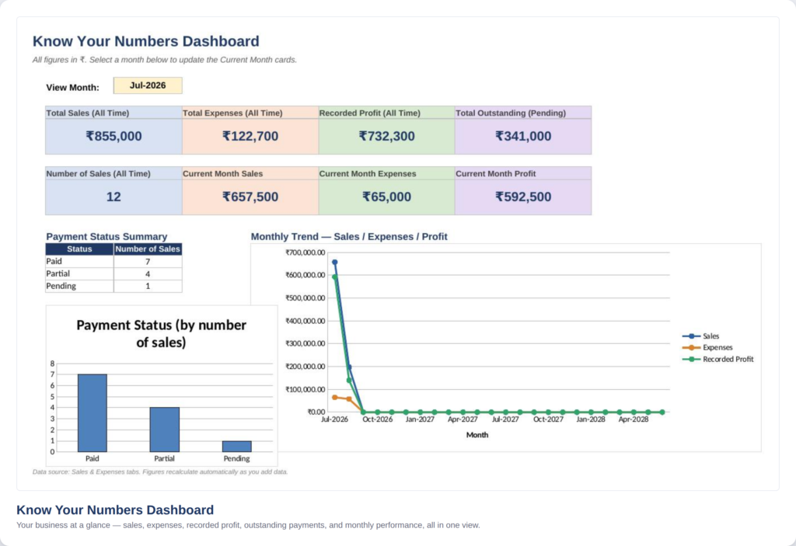This screenshot has height=546, width=796.
Task: Click the Payment Status chart title
Action: point(162,333)
